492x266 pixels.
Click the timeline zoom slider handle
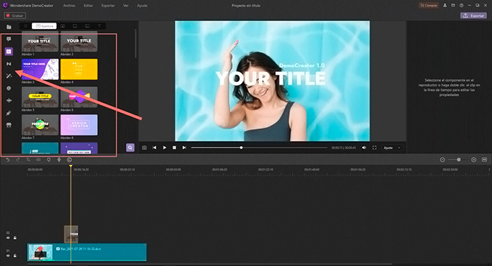point(459,159)
